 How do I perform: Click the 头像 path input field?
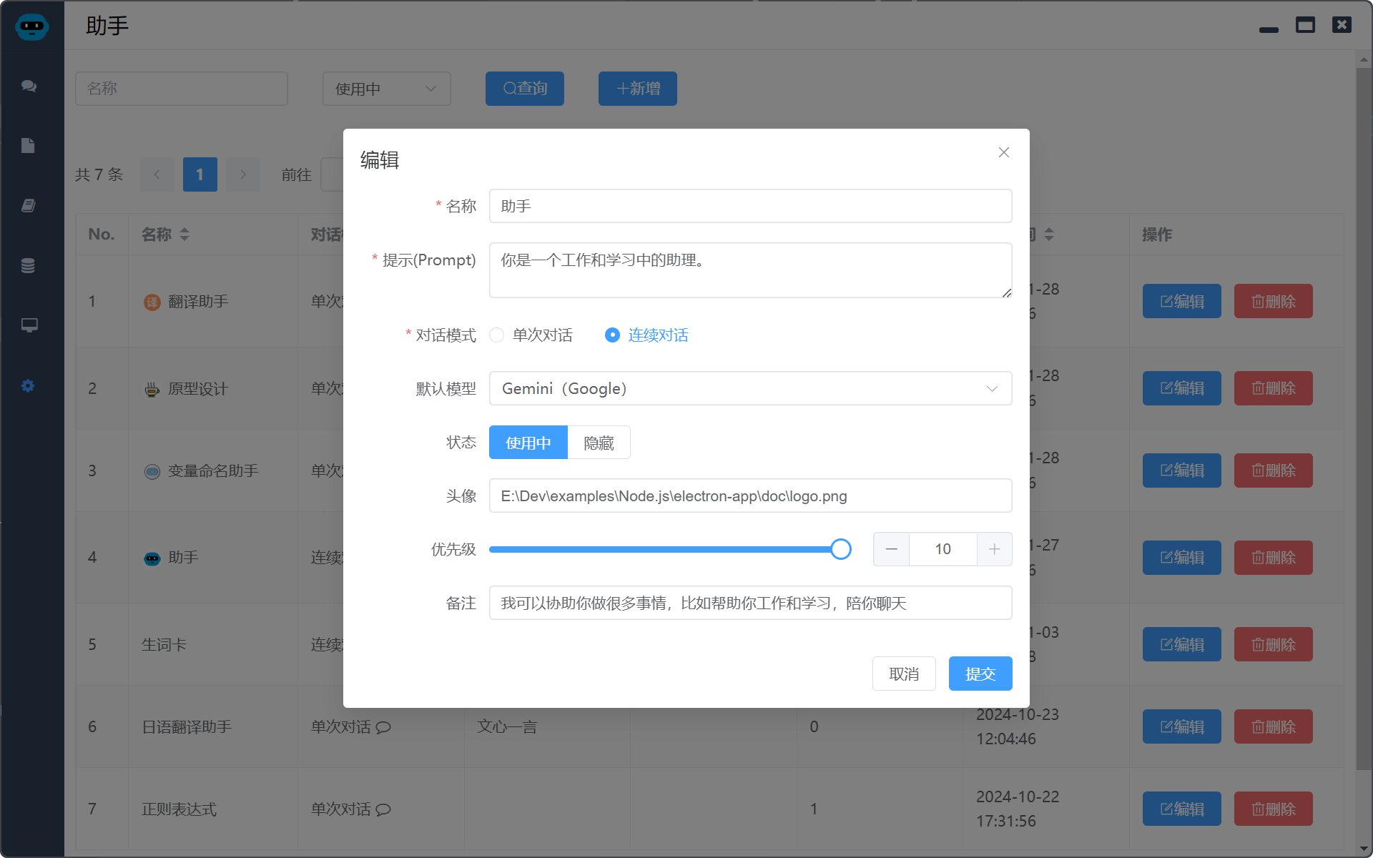pos(751,495)
